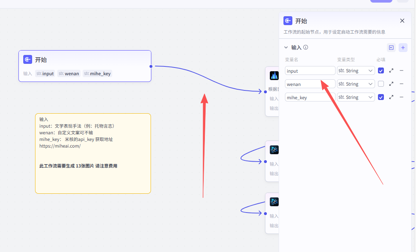
Task: Click the plus icon to add an input variable
Action: 403,48
